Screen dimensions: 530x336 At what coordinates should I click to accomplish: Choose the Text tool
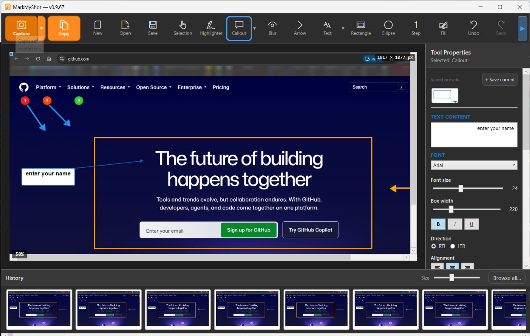(x=327, y=28)
